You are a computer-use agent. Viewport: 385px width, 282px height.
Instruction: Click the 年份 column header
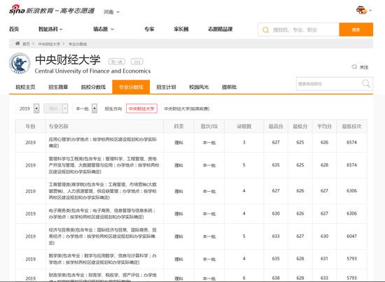click(x=30, y=127)
